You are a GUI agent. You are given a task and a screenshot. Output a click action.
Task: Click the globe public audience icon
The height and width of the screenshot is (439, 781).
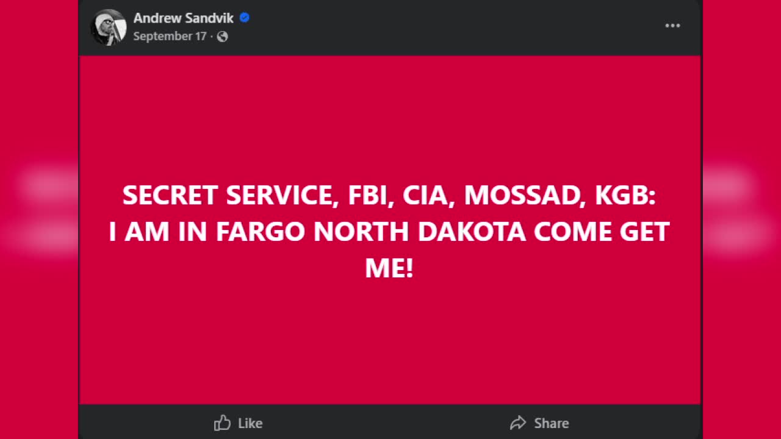(x=223, y=37)
